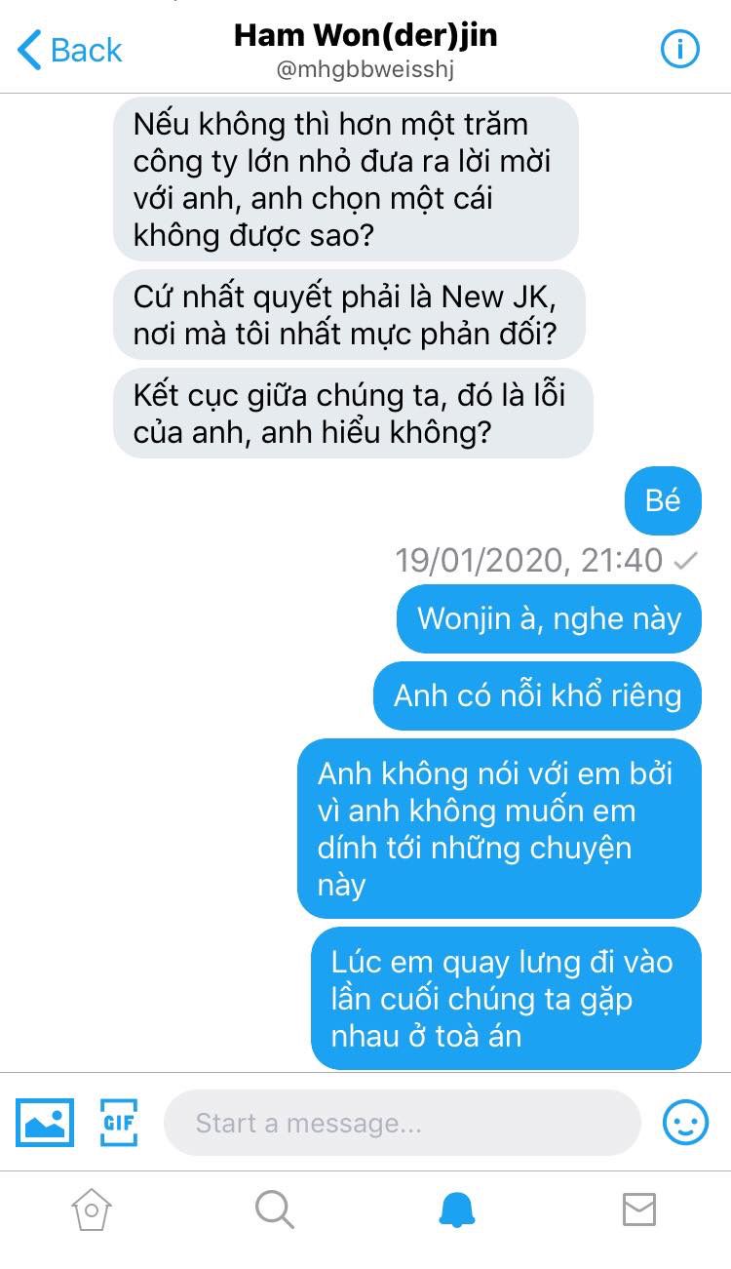The image size is (731, 1269).
Task: Tap the message starting 'Lúc em quay lưng'
Action: tap(506, 998)
